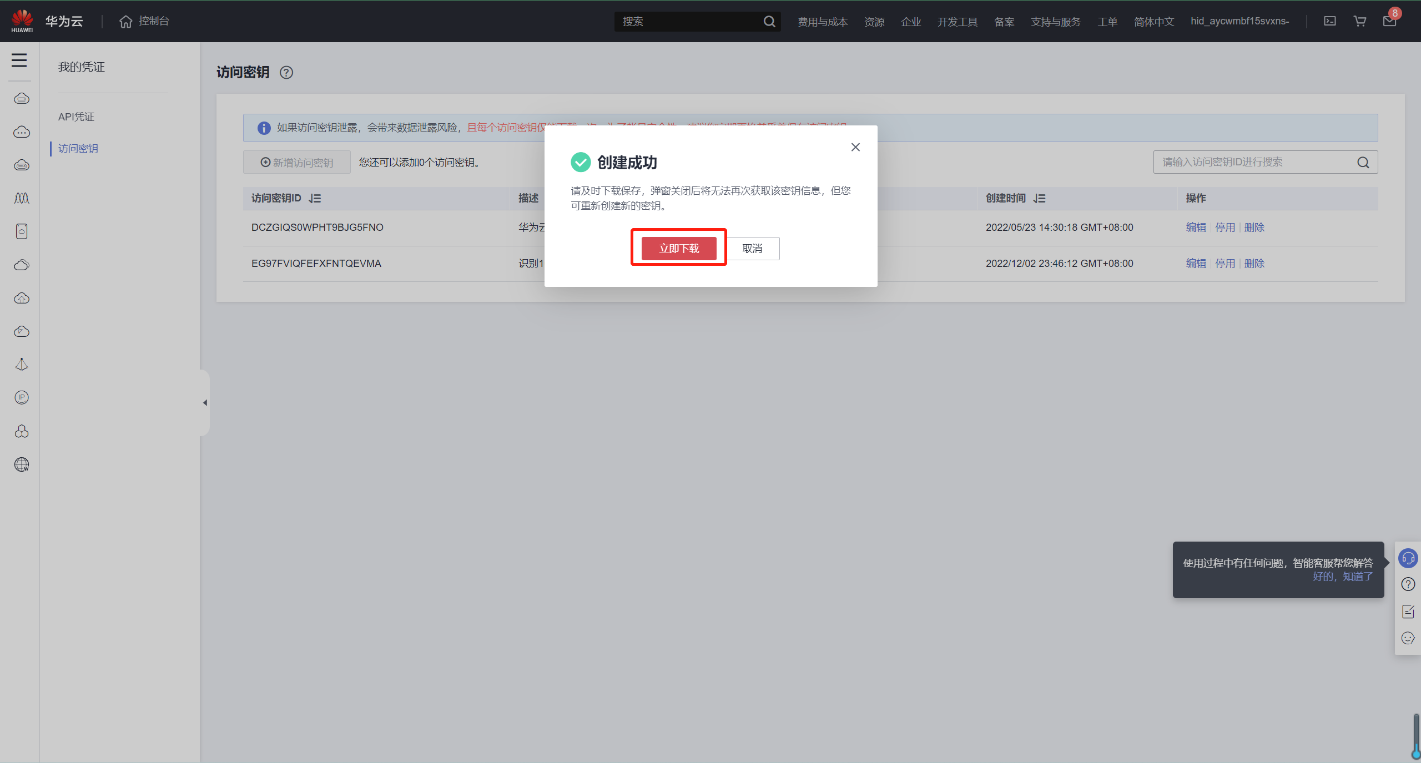Open the 简体中文 language menu
Viewport: 1421px width, 763px height.
click(1154, 22)
